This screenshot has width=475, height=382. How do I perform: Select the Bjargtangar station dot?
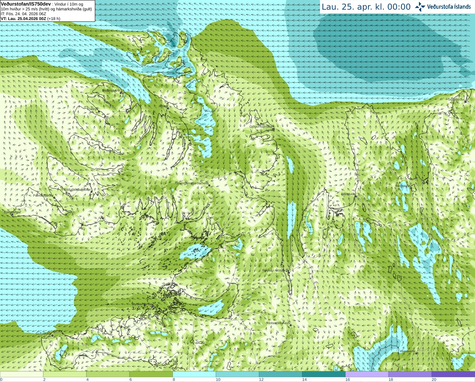coord(12,214)
